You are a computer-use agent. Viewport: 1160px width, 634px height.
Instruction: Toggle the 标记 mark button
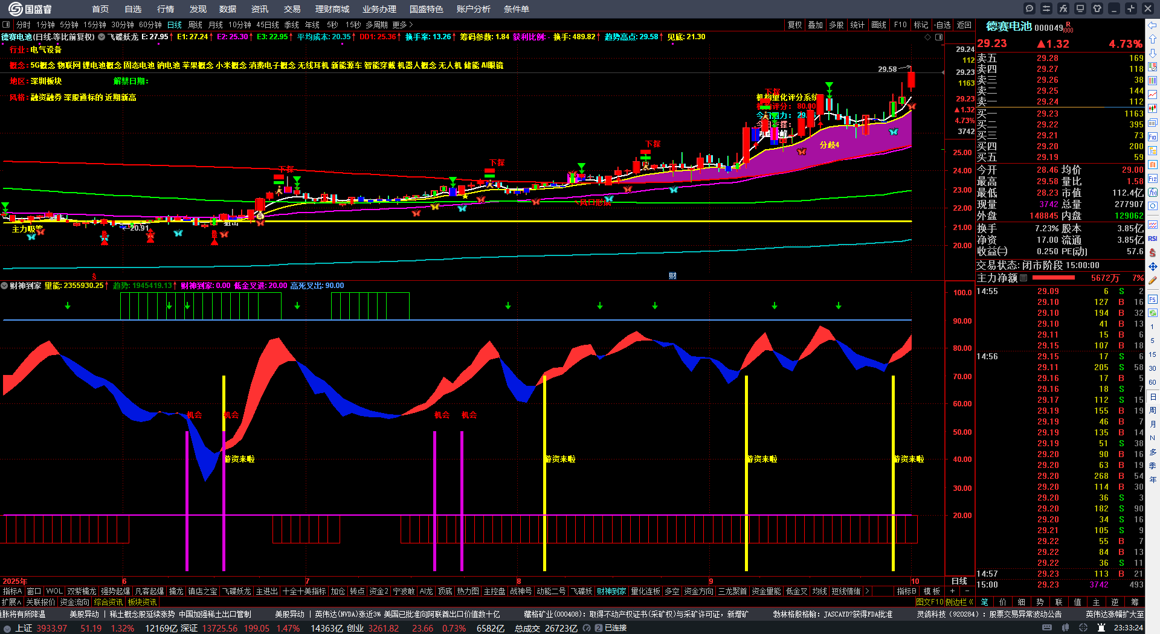click(x=921, y=25)
